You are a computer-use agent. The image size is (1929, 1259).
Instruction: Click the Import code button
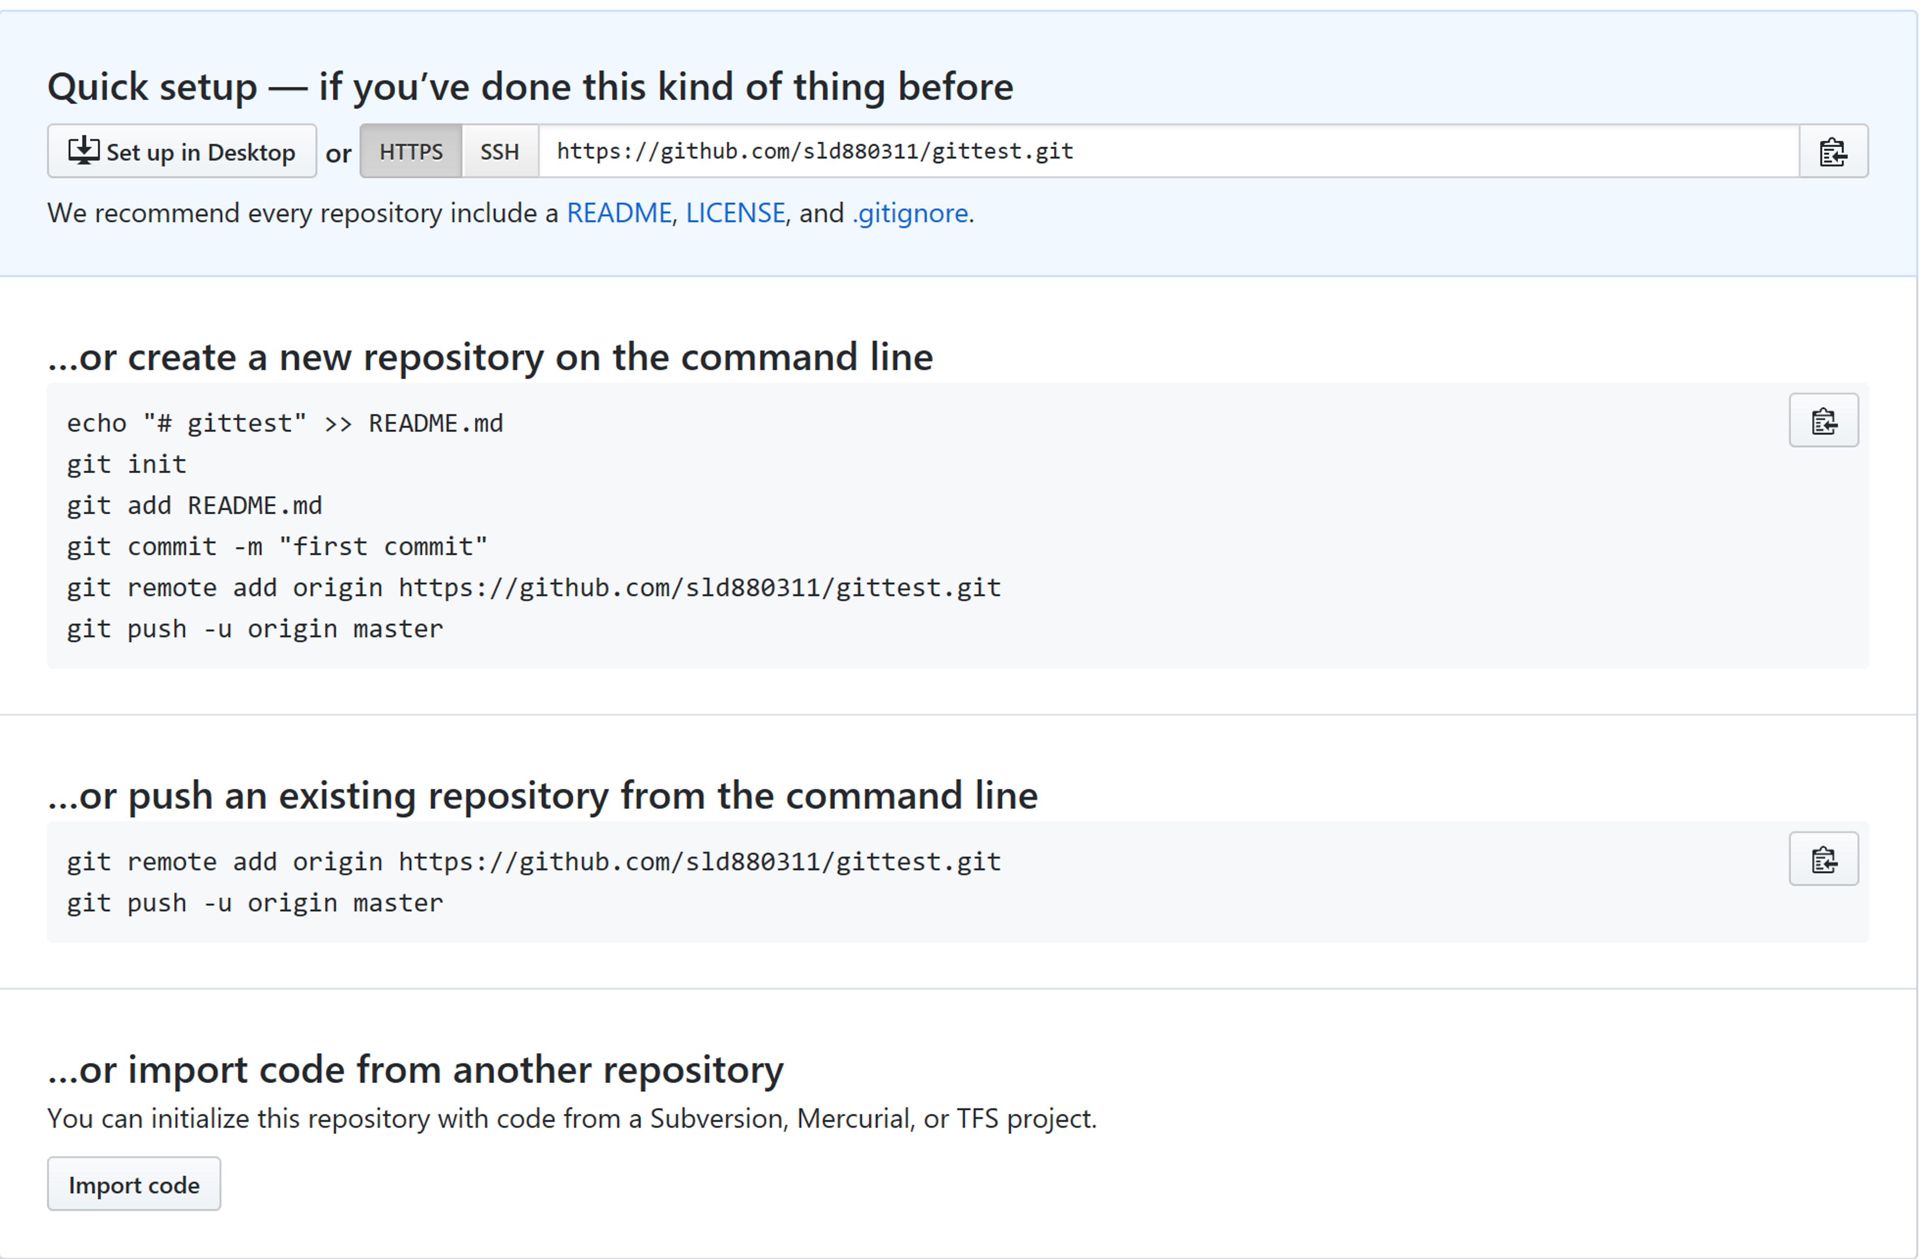pos(134,1185)
